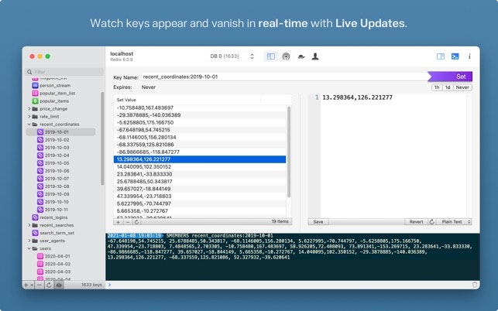Viewport: 498px width, 311px height.
Task: Click the Set Value column header
Action: click(187, 100)
